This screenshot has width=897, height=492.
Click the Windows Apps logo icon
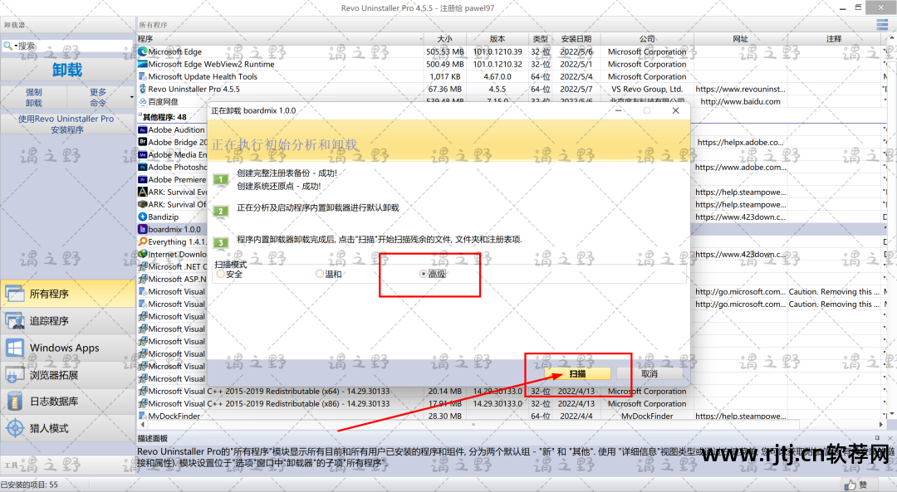point(14,348)
